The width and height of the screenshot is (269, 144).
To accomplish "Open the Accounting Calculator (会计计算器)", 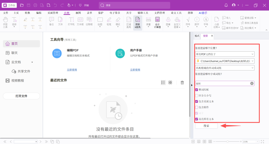I will tap(157, 23).
